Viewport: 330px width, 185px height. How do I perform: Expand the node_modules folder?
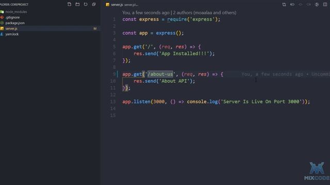click(16, 12)
